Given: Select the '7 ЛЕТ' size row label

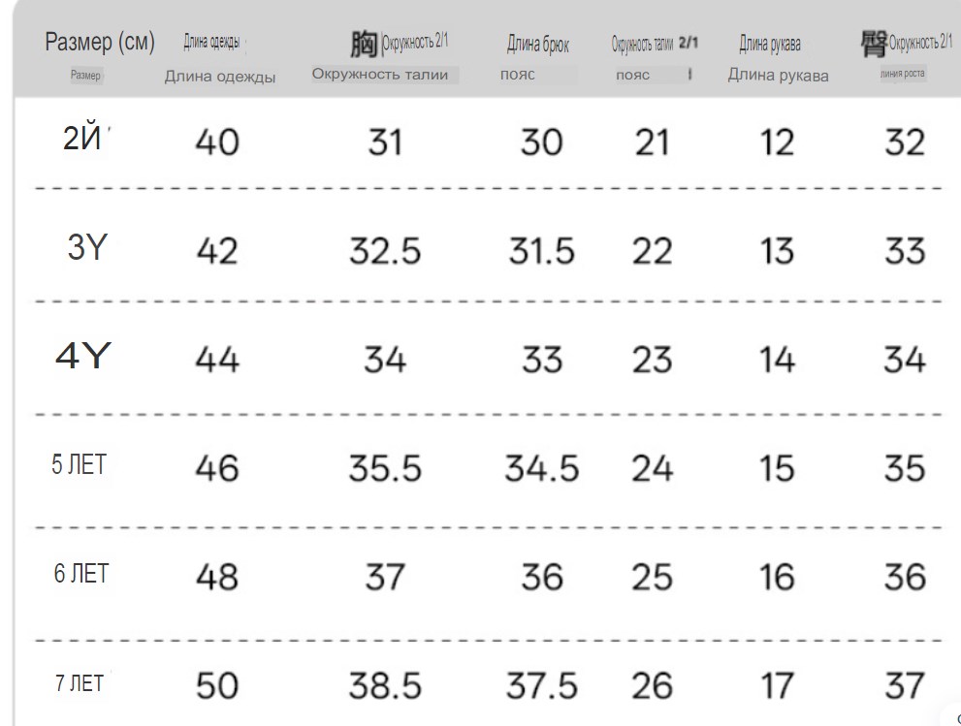Looking at the screenshot, I should point(80,683).
